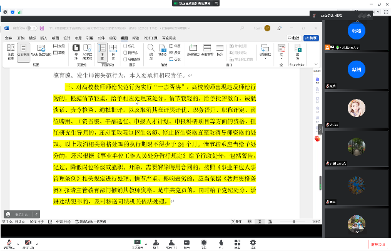Expand the arrow beside the camera button
The width and height of the screenshot is (391, 251).
coord(38,242)
